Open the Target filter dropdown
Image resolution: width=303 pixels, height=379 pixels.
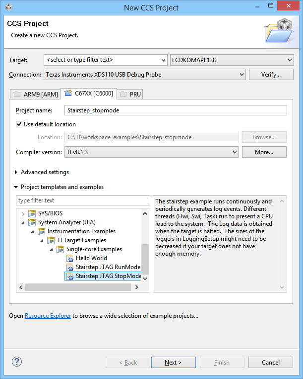[x=163, y=60]
